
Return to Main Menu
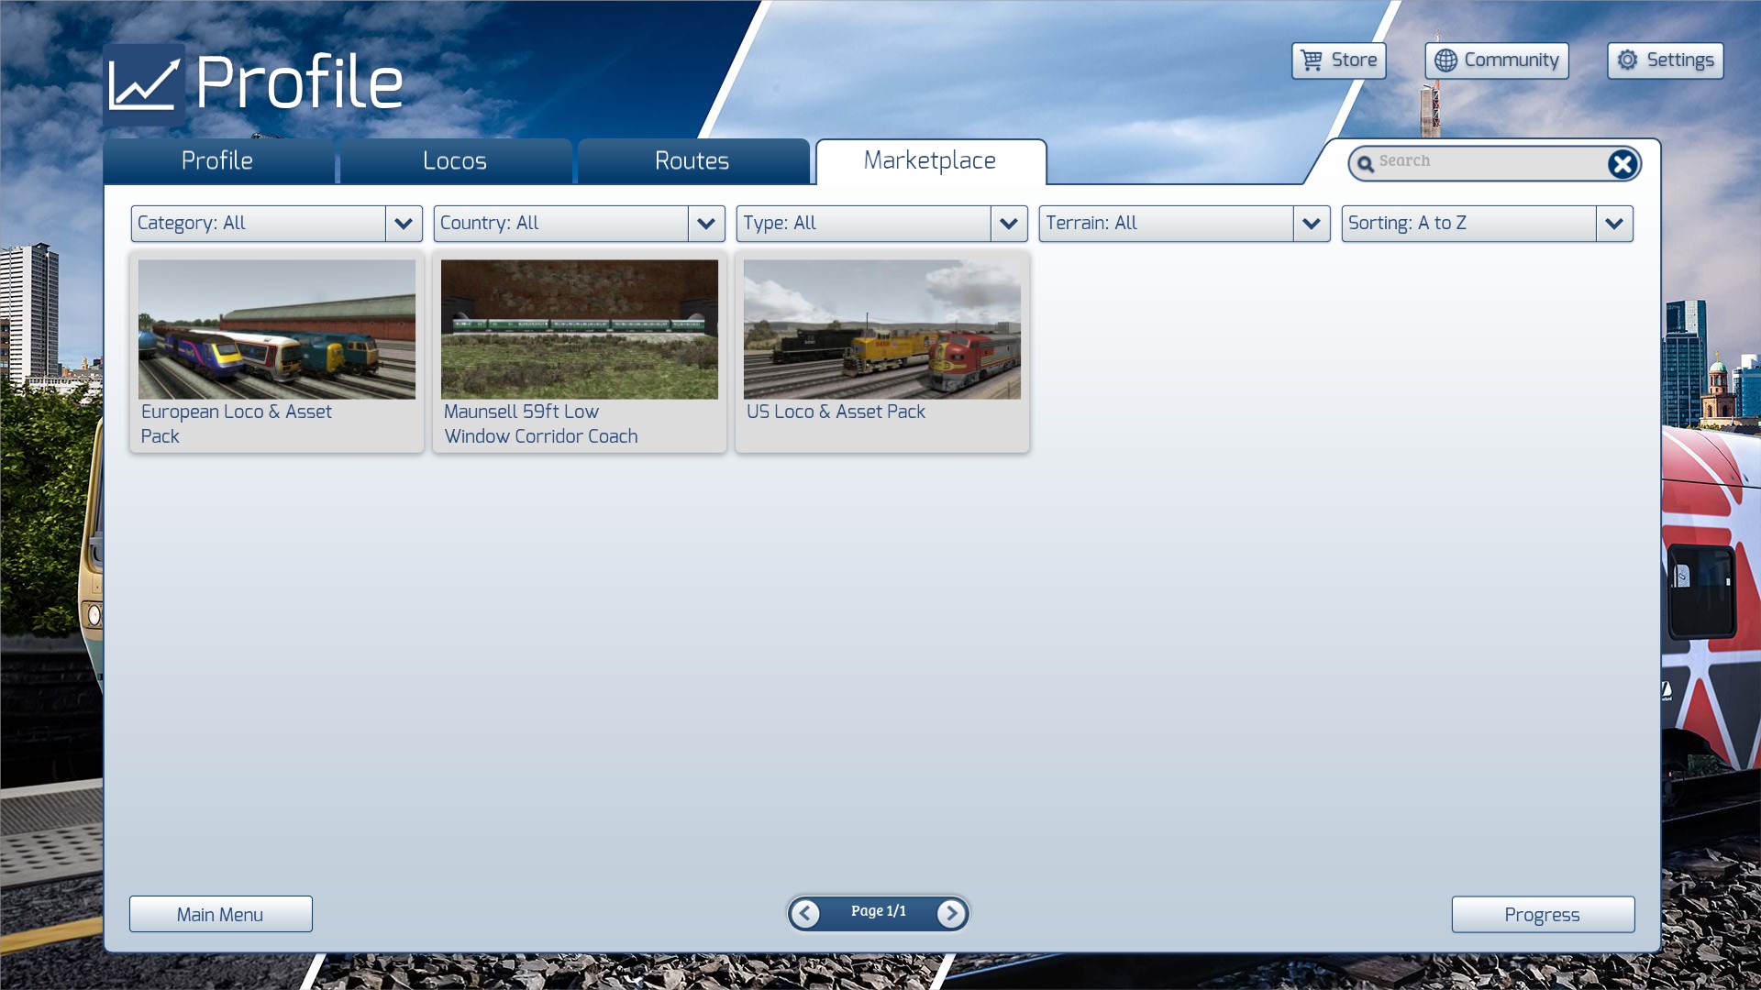click(220, 914)
